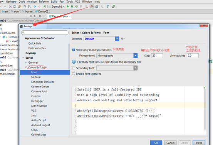Click the Cancel button in Settings

coord(170,143)
